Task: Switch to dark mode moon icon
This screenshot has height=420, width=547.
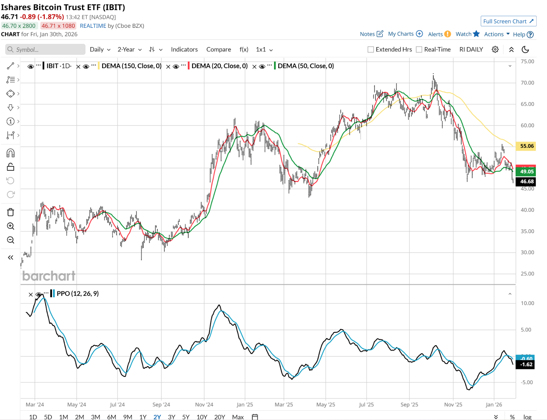Action: click(525, 50)
